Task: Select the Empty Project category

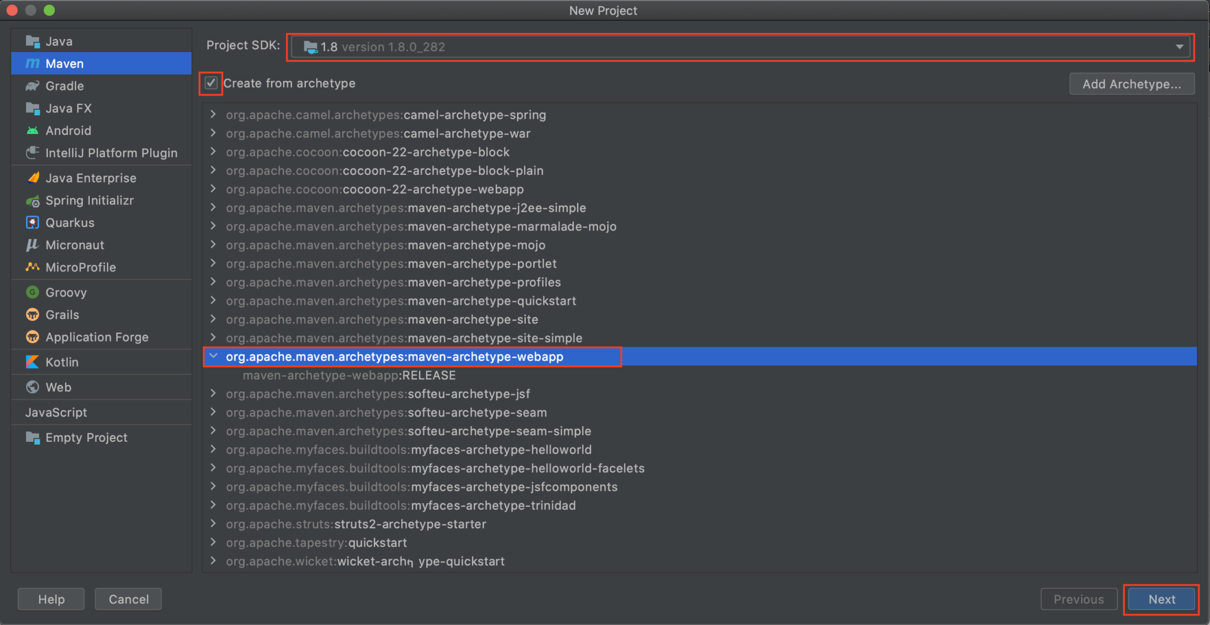Action: [86, 437]
